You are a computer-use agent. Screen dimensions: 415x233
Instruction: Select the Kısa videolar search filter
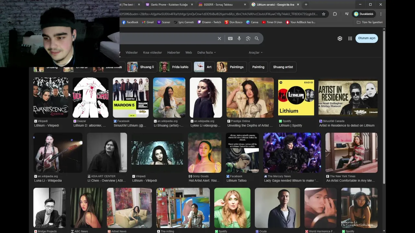pos(152,52)
